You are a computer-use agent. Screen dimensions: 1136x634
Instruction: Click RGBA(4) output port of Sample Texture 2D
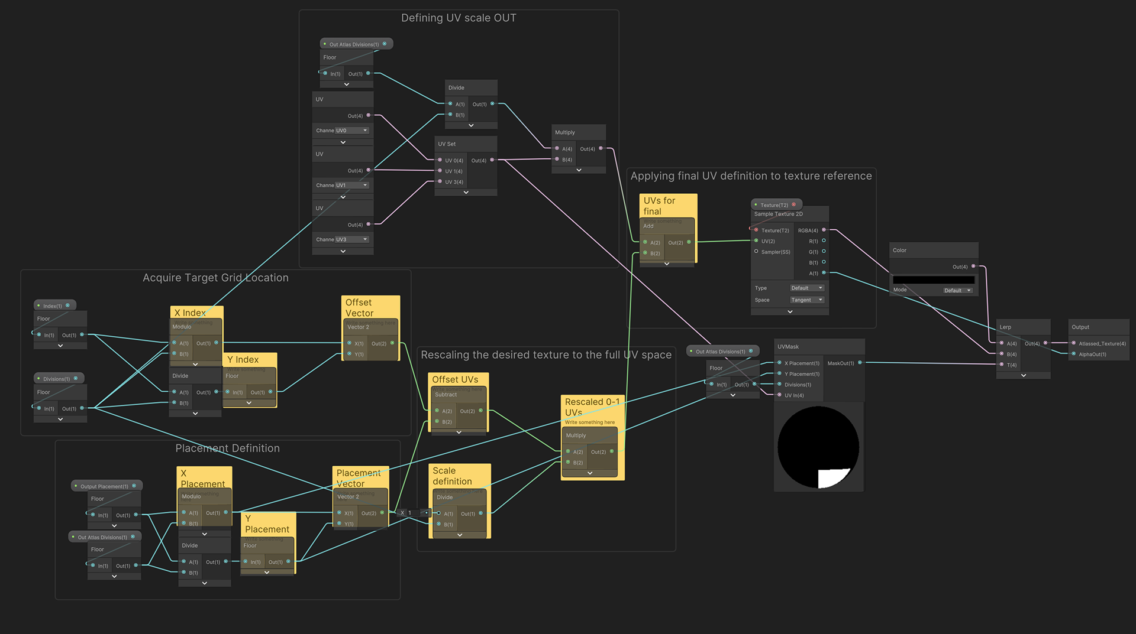[824, 230]
